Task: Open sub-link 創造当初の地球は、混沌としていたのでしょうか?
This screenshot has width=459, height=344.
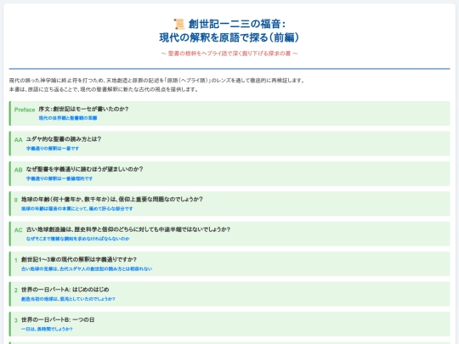Action: (68, 299)
